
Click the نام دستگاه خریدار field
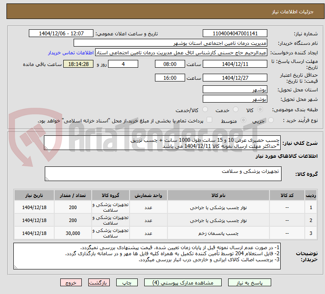pyautogui.click(x=170, y=43)
